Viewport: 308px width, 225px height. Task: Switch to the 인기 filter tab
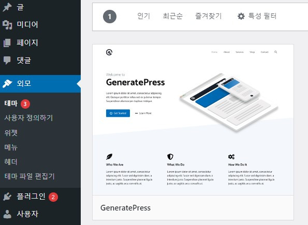pyautogui.click(x=143, y=16)
